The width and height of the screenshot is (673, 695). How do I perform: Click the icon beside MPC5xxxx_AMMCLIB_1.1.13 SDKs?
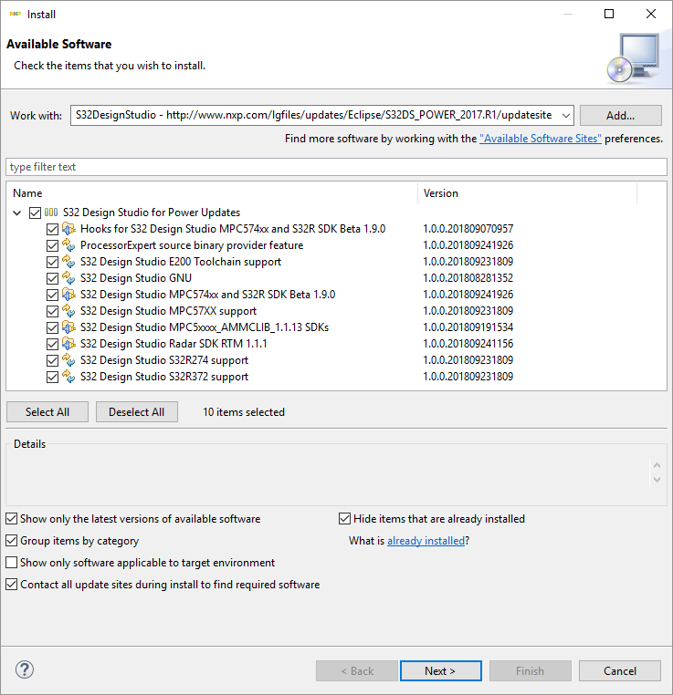pyautogui.click(x=68, y=327)
